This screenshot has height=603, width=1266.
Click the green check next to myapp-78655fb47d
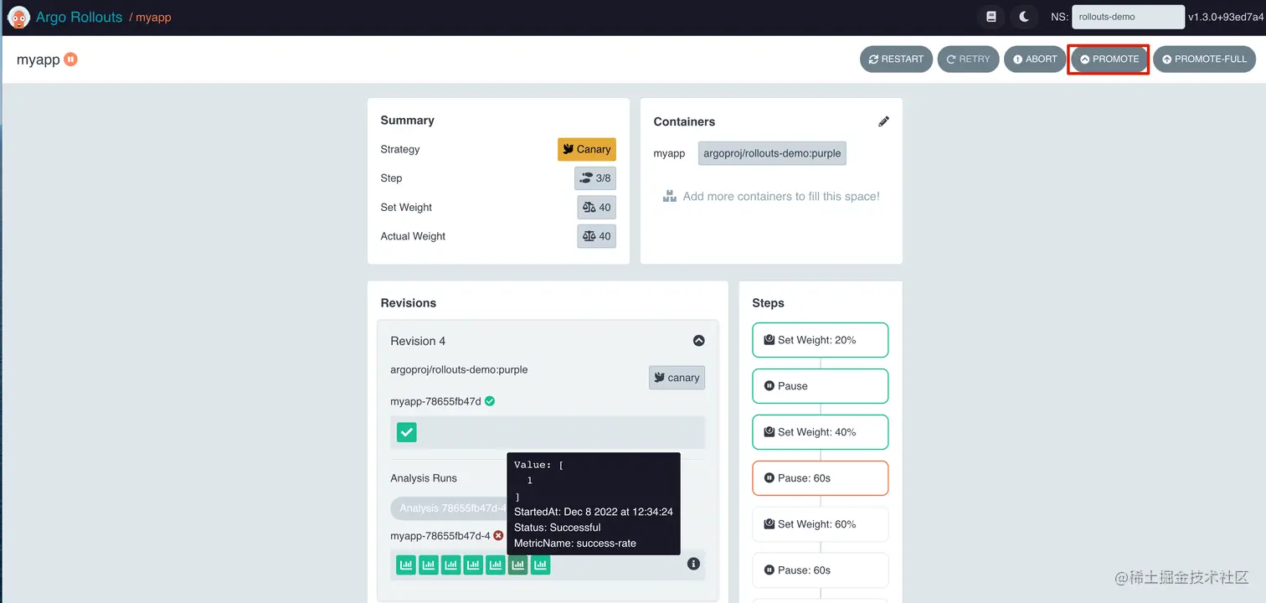[x=490, y=401]
